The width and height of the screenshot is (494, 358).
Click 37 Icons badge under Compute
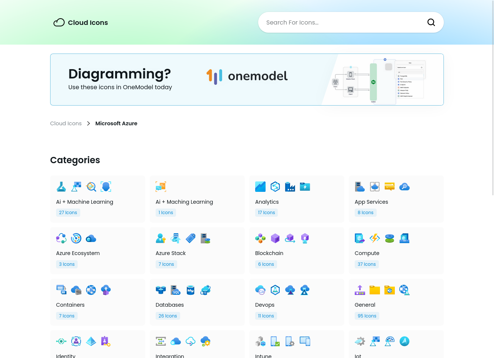click(367, 264)
